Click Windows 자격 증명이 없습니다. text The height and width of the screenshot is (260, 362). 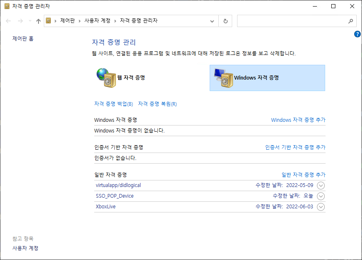point(129,130)
